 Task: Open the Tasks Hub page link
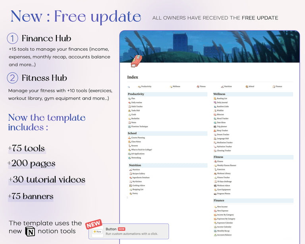[x=135, y=110]
